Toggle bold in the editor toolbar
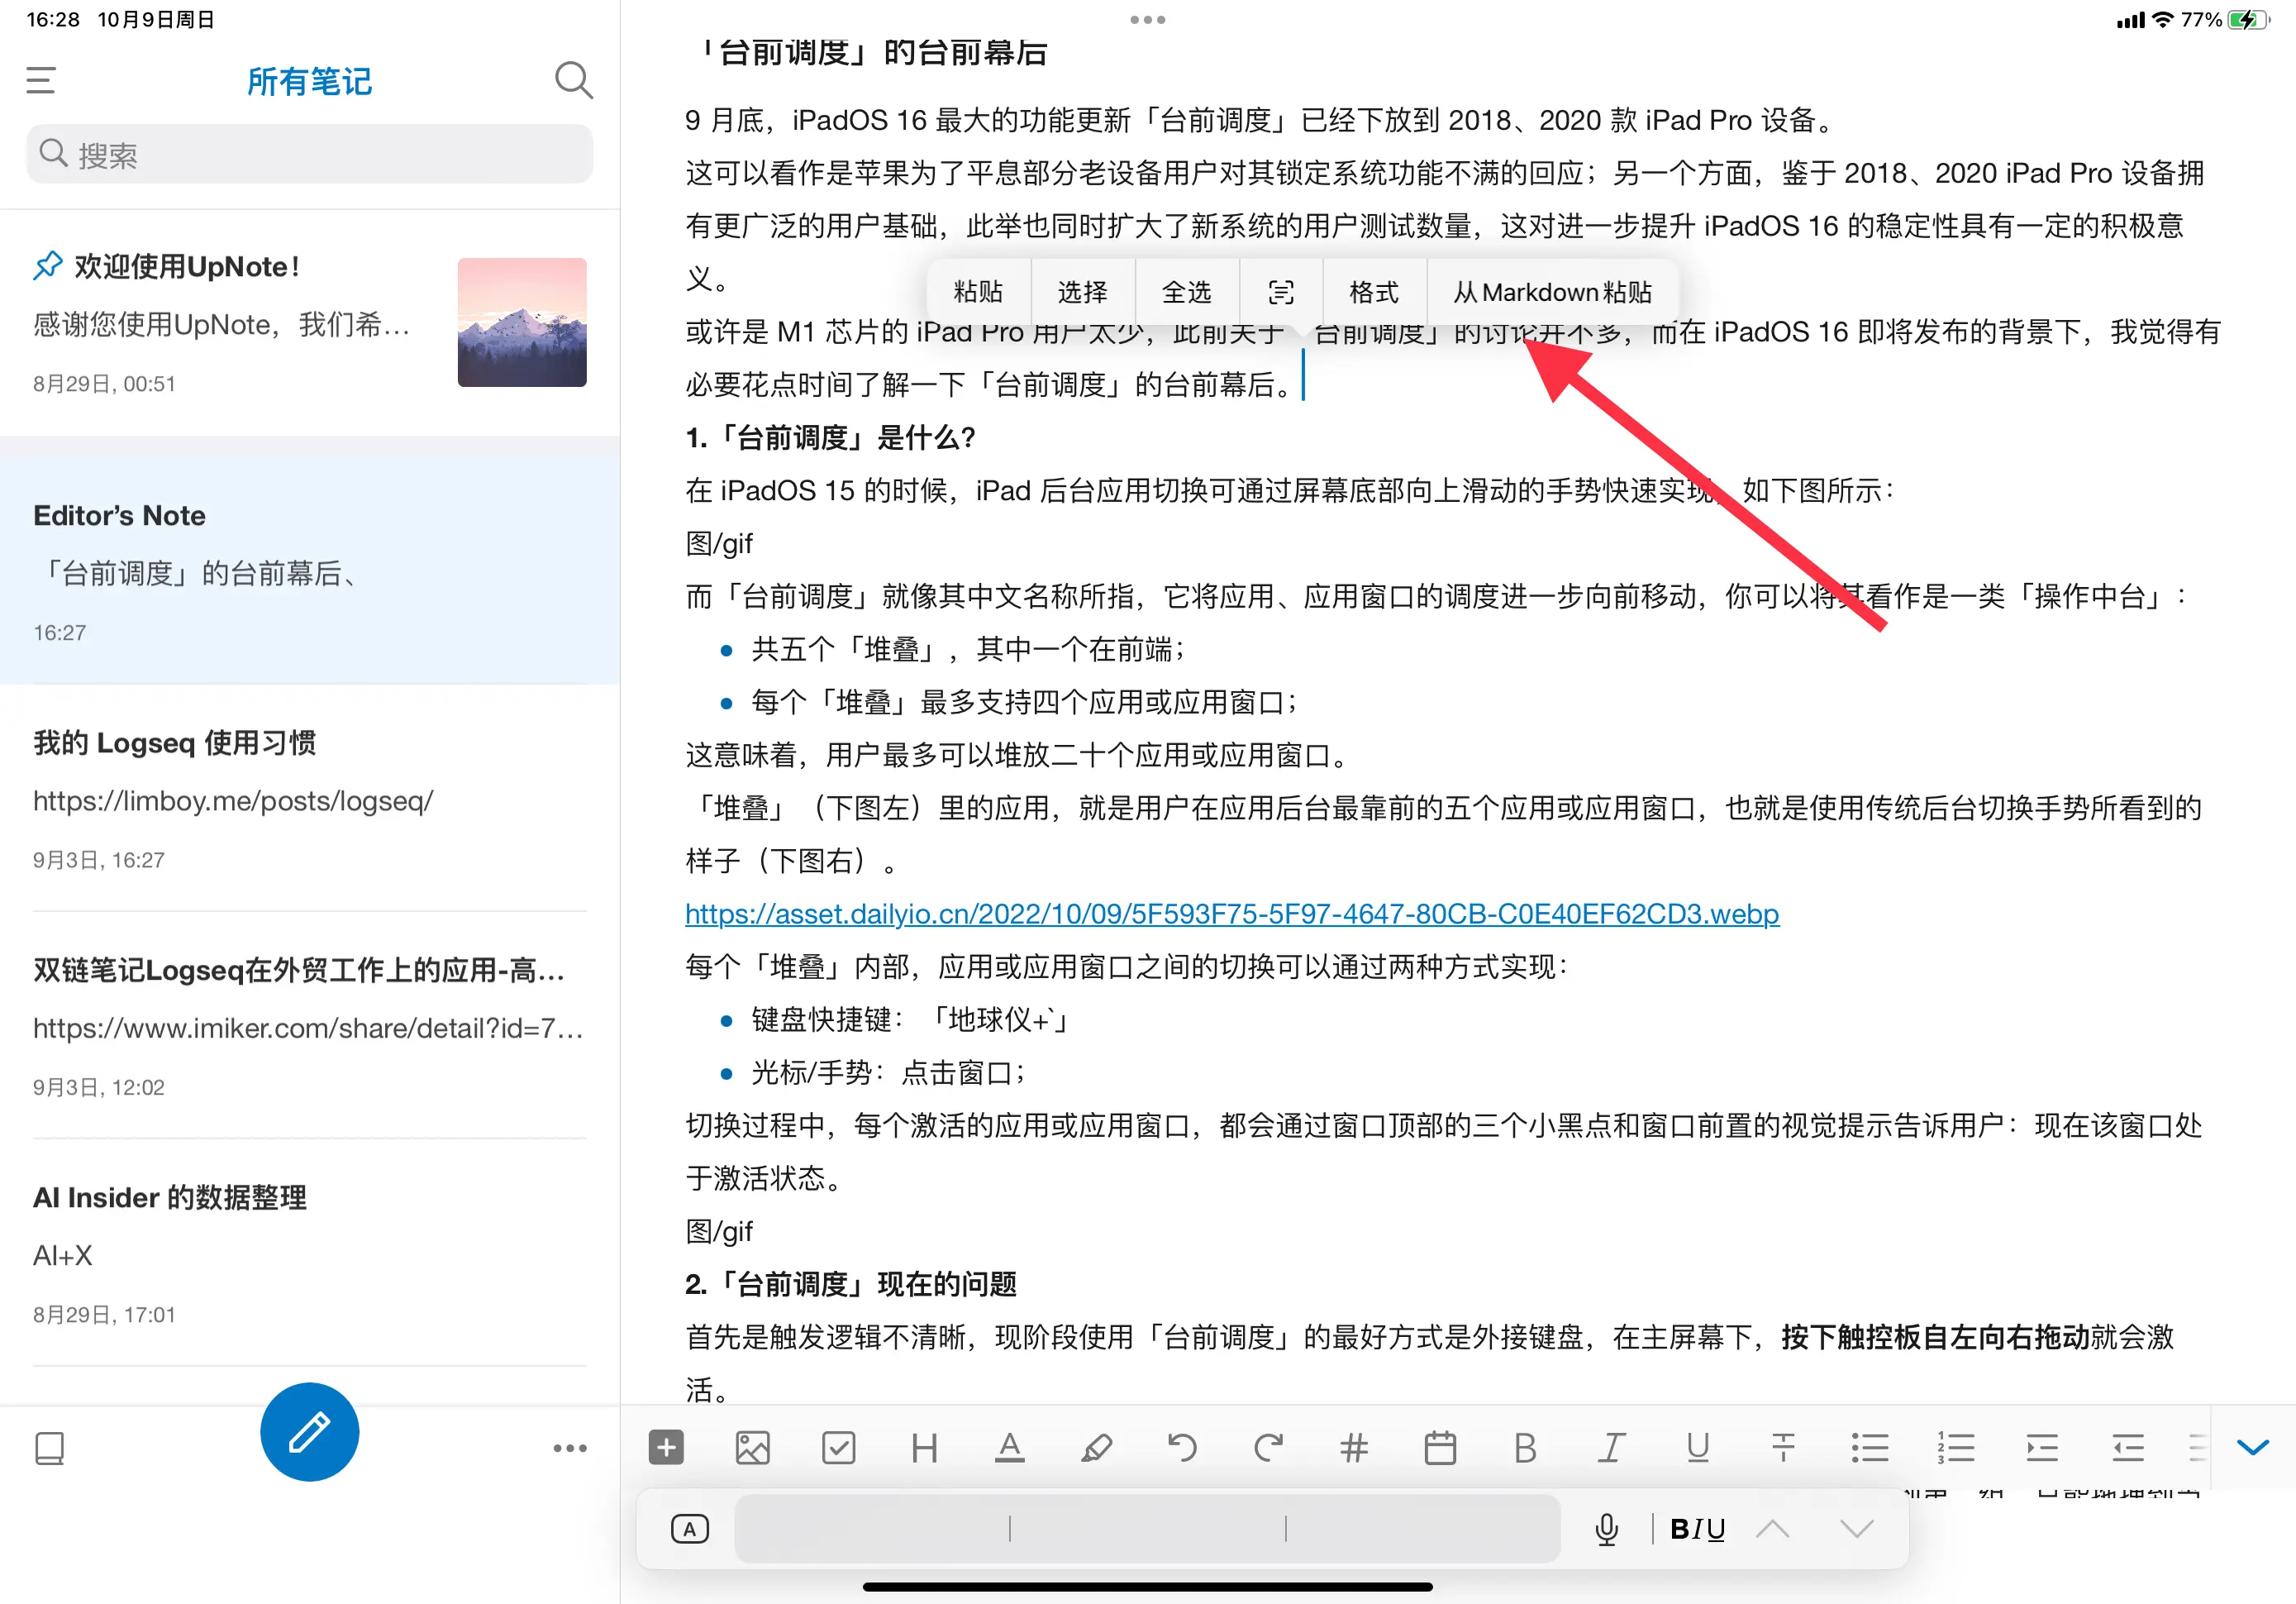Screen dimensions: 2296x1604 click(x=1525, y=1448)
